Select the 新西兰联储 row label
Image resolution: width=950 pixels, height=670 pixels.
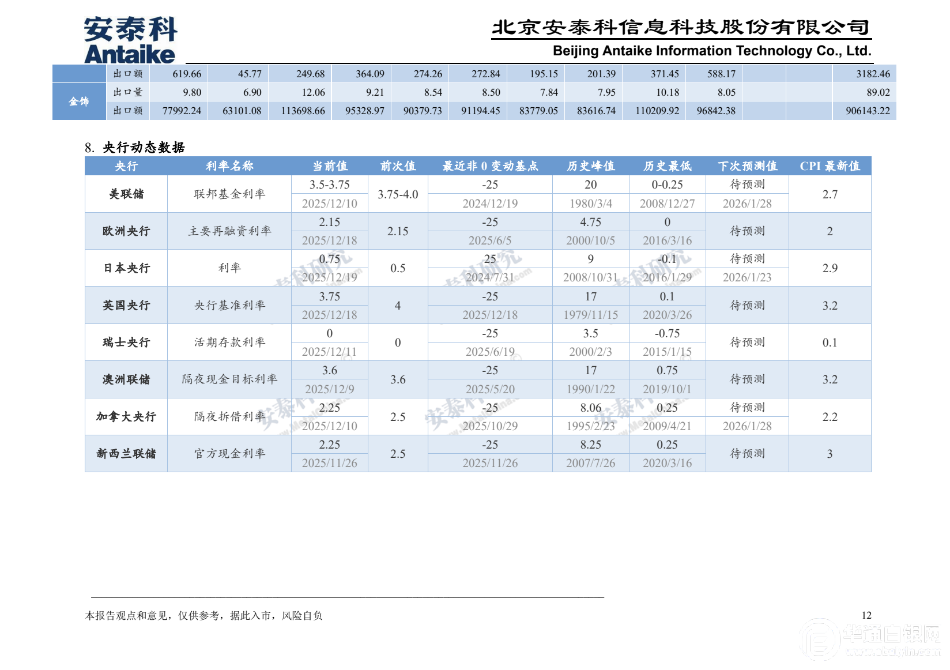[126, 454]
